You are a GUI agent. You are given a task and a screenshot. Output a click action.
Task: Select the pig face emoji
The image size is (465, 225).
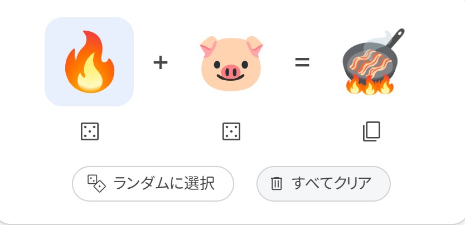[x=231, y=61]
